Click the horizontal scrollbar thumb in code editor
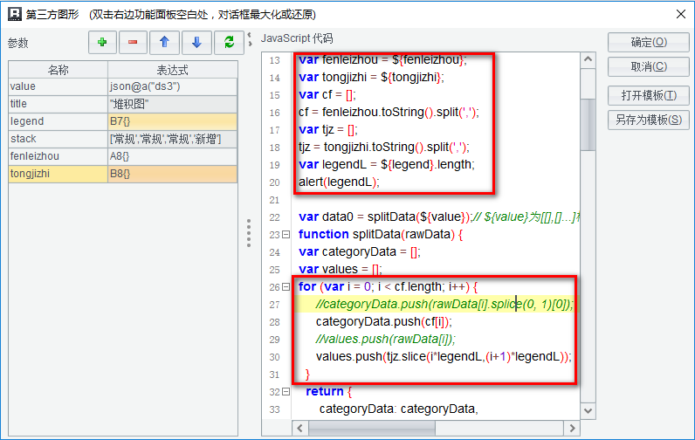 pos(372,428)
